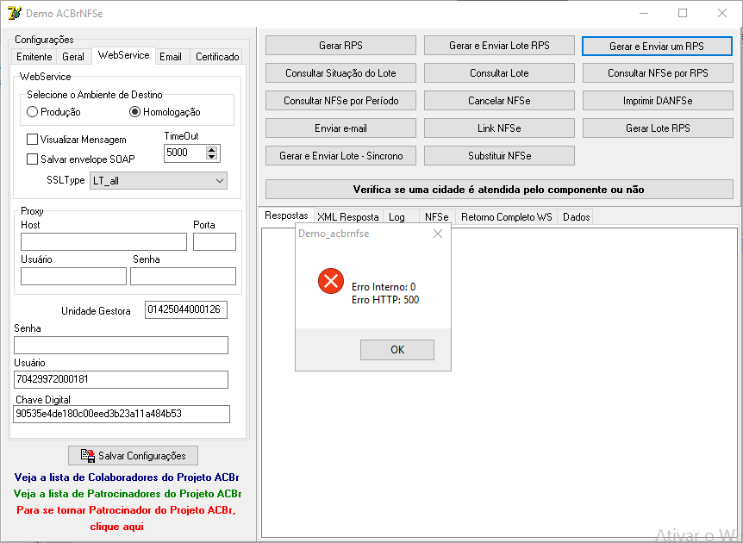Image resolution: width=743 pixels, height=543 pixels.
Task: Open the Certificado tab
Action: (x=217, y=56)
